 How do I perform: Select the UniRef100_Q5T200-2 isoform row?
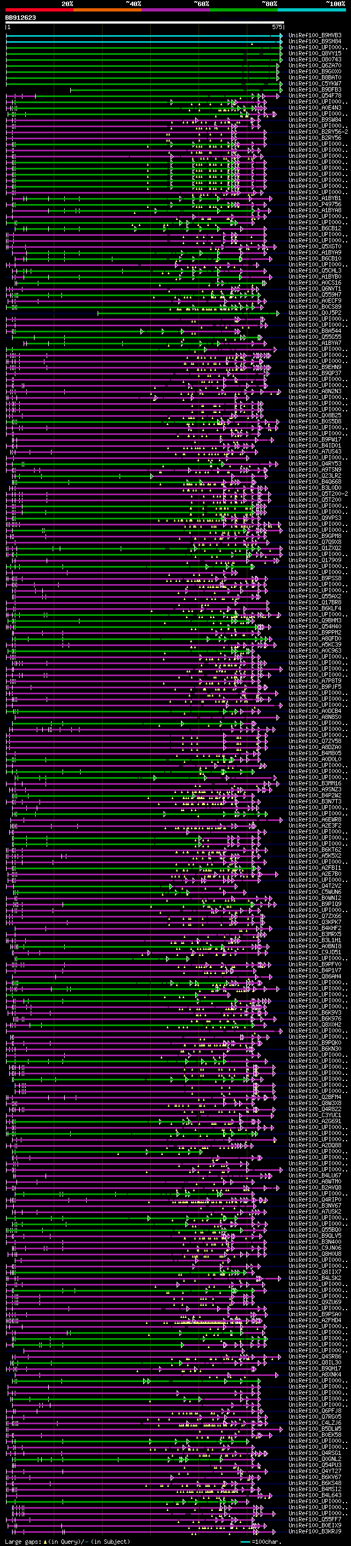point(318,494)
